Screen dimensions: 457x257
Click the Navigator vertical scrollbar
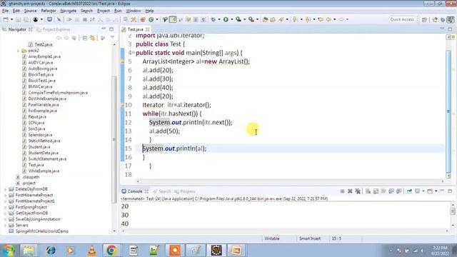(114, 140)
